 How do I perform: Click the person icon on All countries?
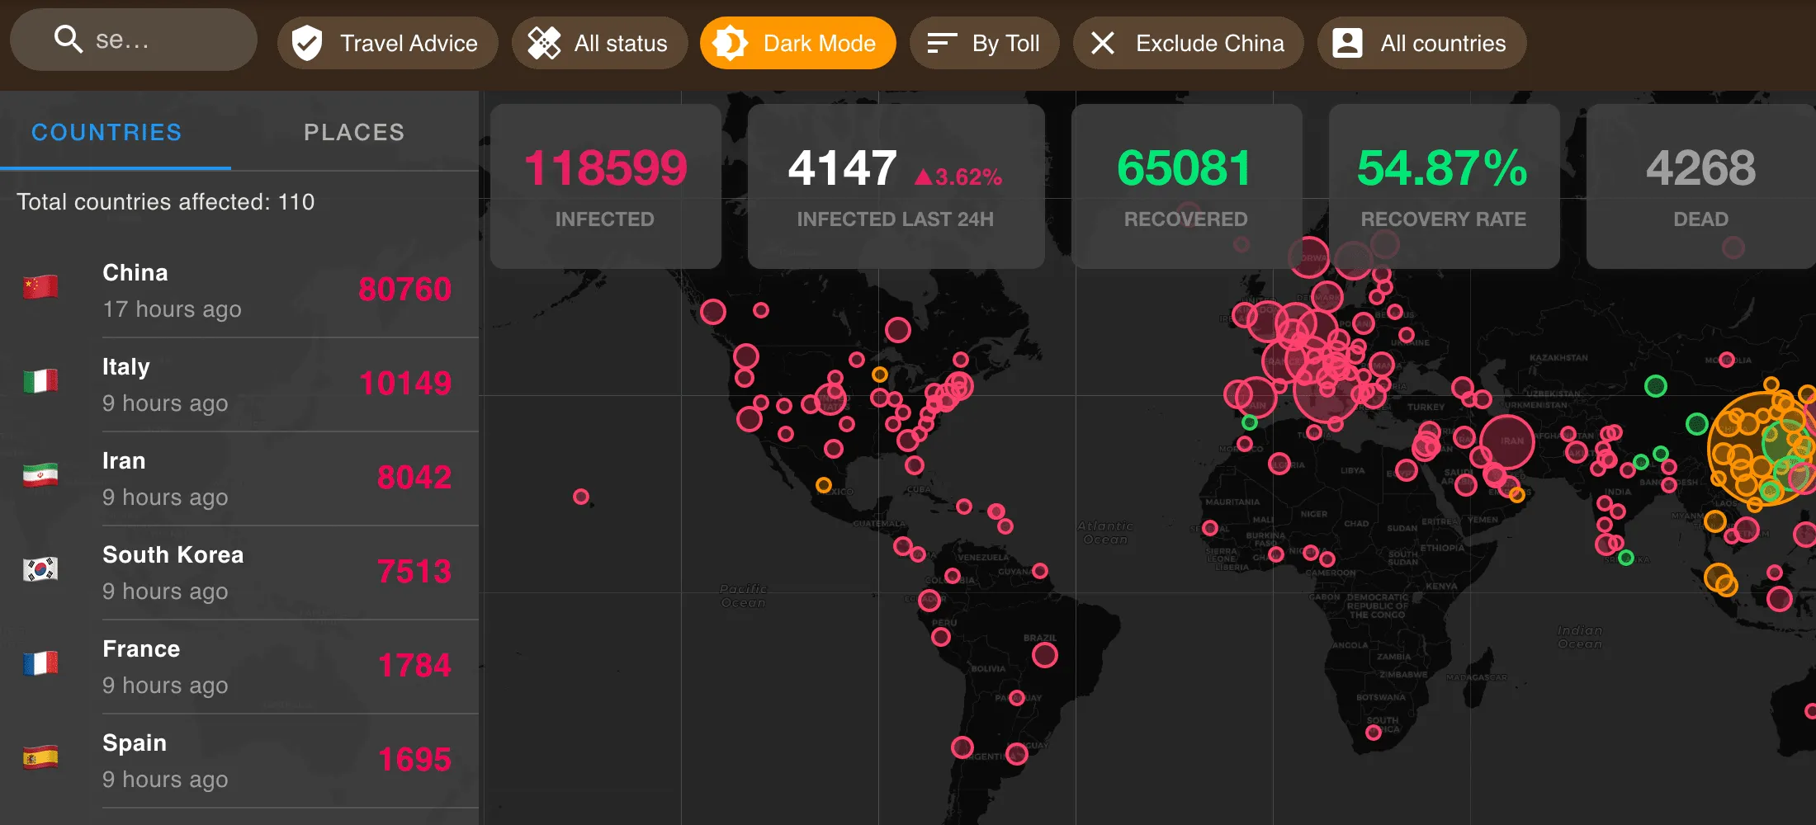pos(1348,42)
